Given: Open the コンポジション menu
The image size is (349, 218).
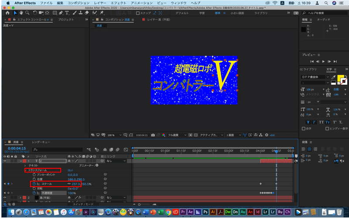Looking at the screenshot, I should pyautogui.click(x=79, y=3).
